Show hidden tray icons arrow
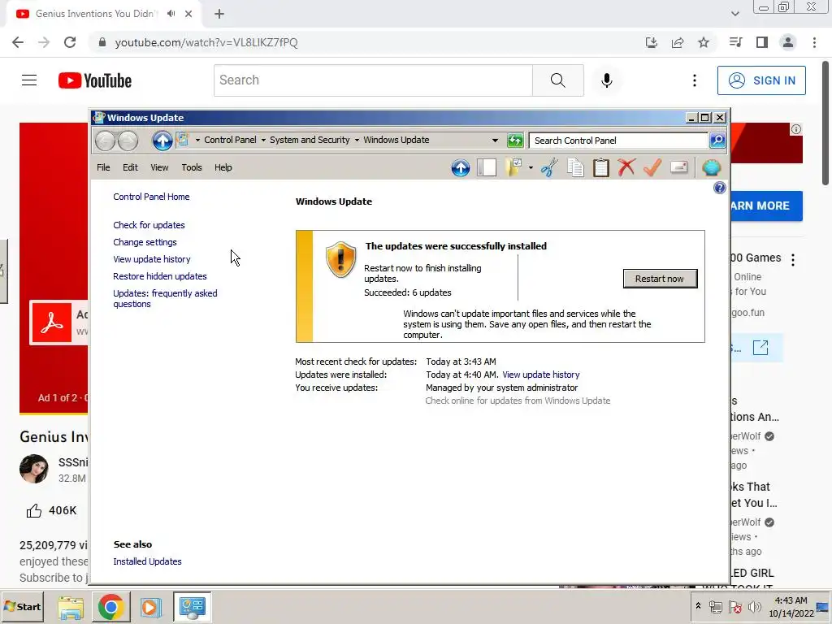The height and width of the screenshot is (624, 832). point(698,606)
